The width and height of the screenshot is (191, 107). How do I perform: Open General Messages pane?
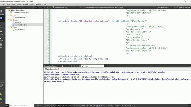coord(113,106)
